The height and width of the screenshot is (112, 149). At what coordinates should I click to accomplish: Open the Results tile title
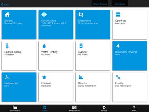[82, 83]
